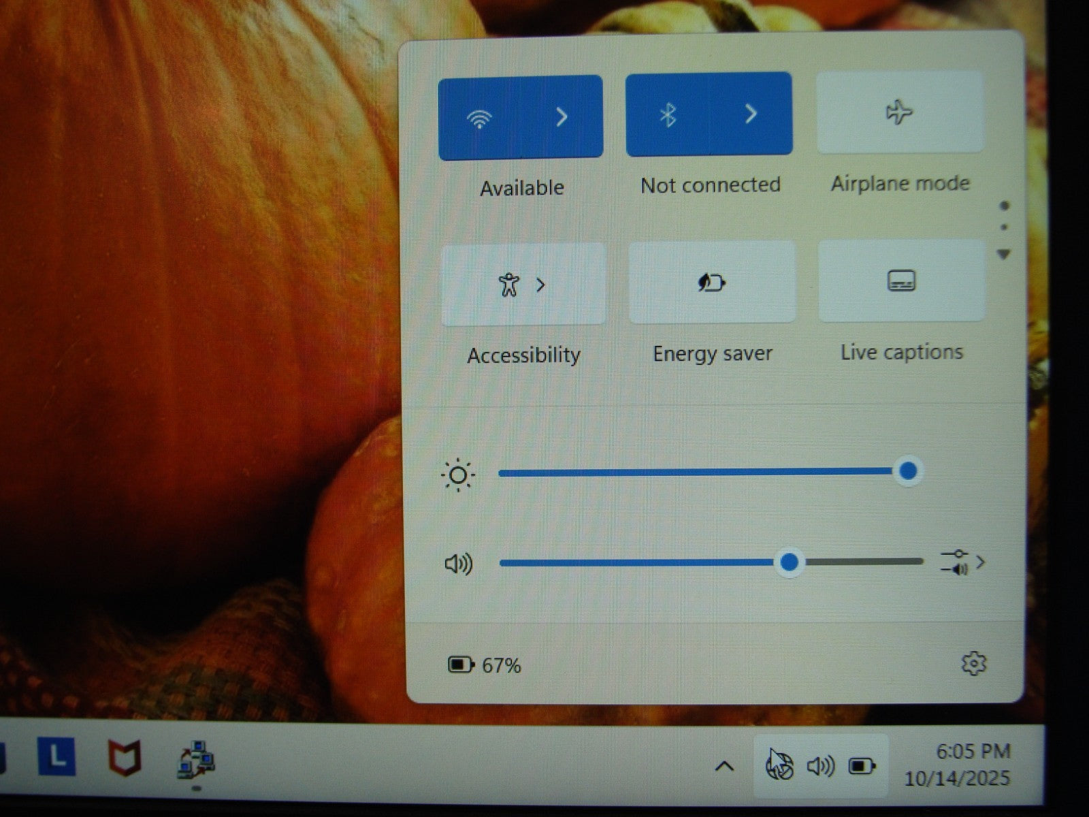Click the brightness sun icon
Viewport: 1089px width, 817px height.
(457, 475)
